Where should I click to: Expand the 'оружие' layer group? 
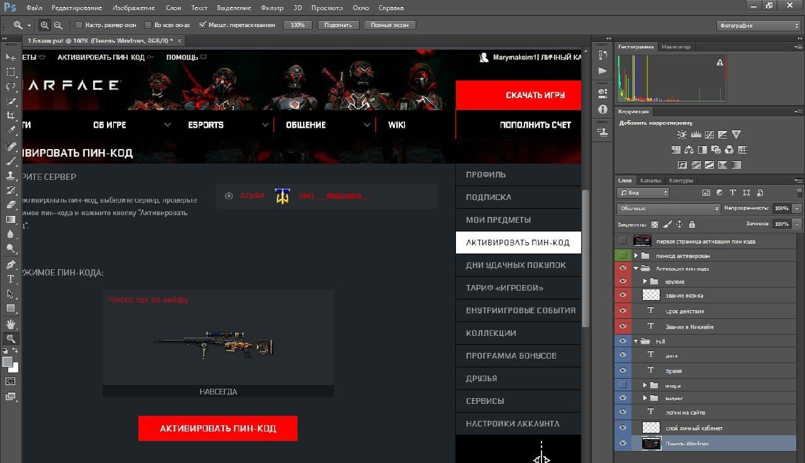(645, 281)
